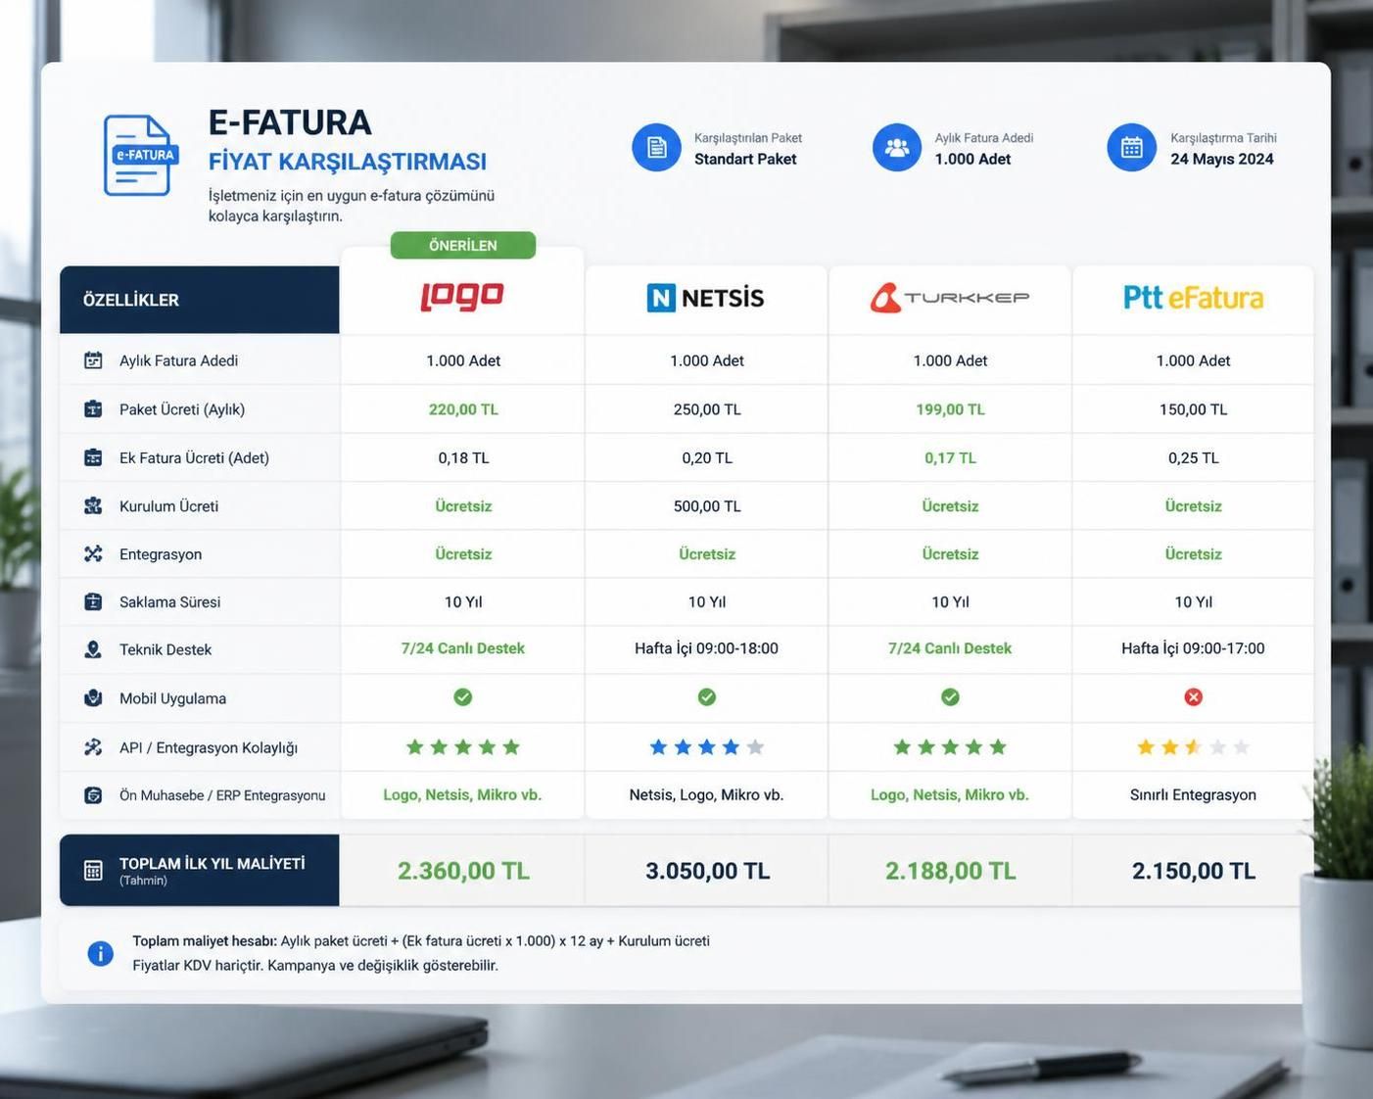The width and height of the screenshot is (1373, 1099).
Task: Click the 2.150,00 TL total cost
Action: point(1193,871)
